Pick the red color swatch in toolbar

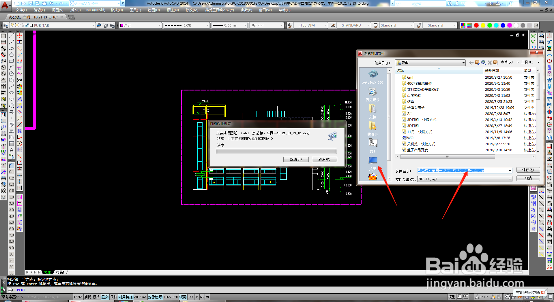[x=476, y=25]
